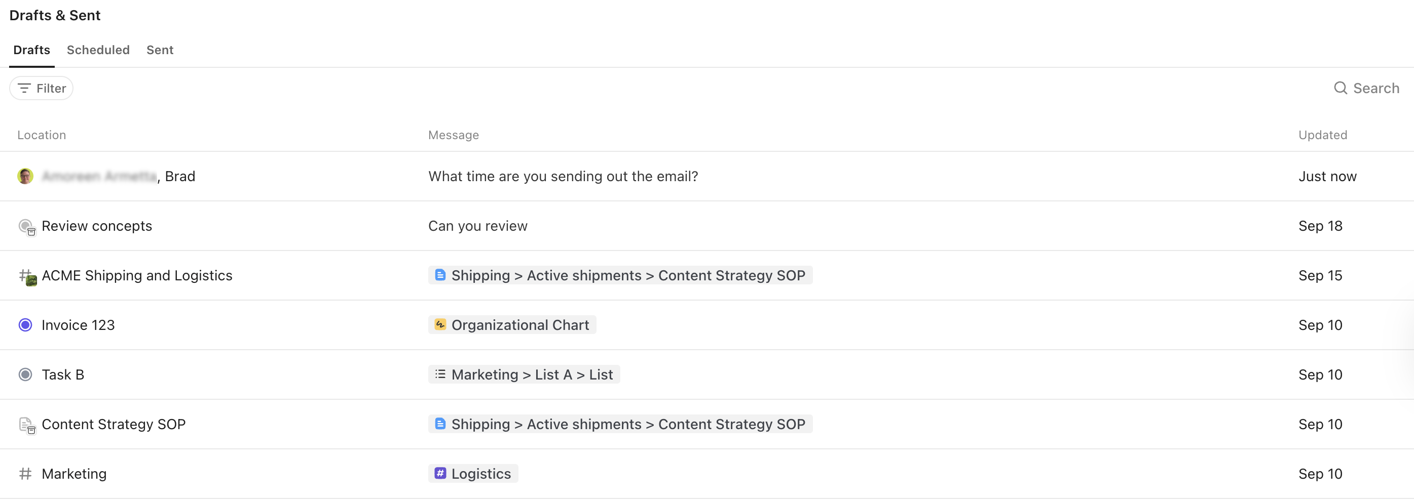Screen dimensions: 1414x503
Task: Open the "Can you review" draft message
Action: (477, 226)
